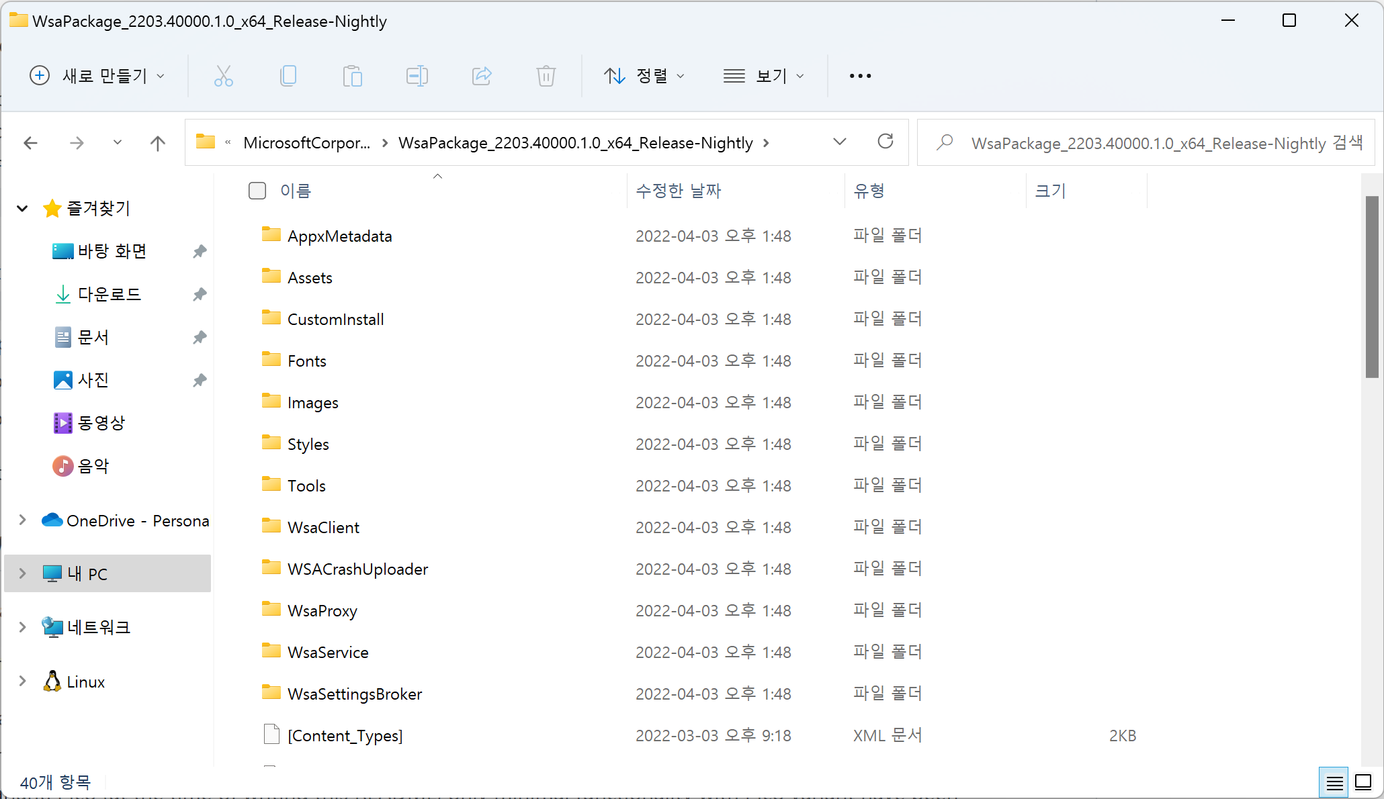This screenshot has width=1384, height=799.
Task: Refresh the current folder view
Action: tap(885, 142)
